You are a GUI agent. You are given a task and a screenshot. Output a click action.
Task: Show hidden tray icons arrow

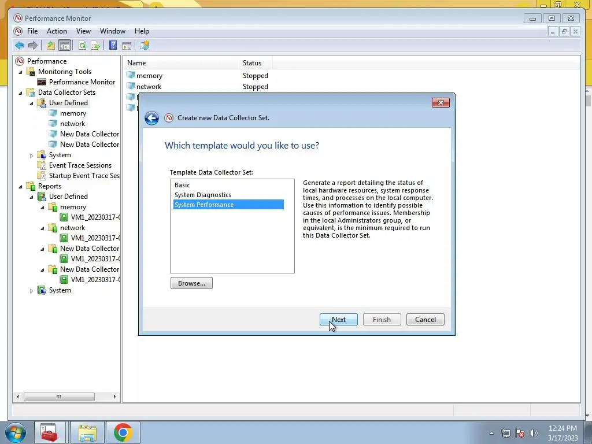coord(491,433)
